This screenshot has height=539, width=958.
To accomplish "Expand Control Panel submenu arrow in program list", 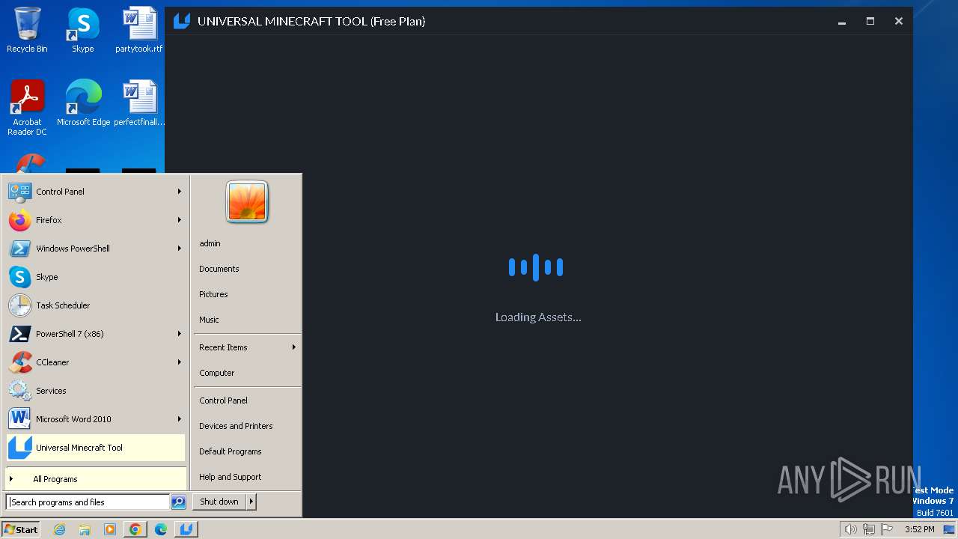I will pyautogui.click(x=180, y=192).
